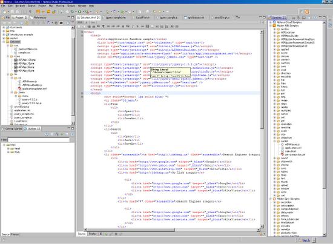Click the Adobe Spry Samples icon
333x244 pixels.
[x=274, y=199]
